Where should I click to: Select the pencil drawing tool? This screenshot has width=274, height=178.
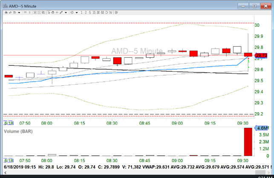[x=61, y=12]
